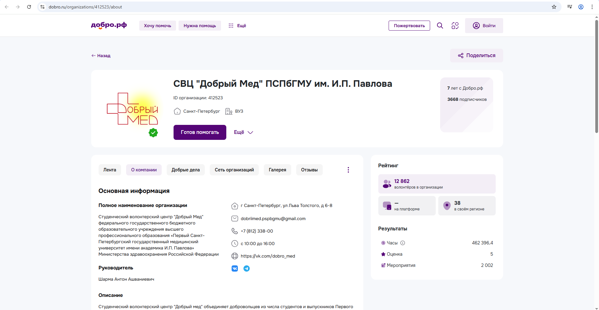Click the phone number +7 (812) 338-00
599x310 pixels.
257,231
